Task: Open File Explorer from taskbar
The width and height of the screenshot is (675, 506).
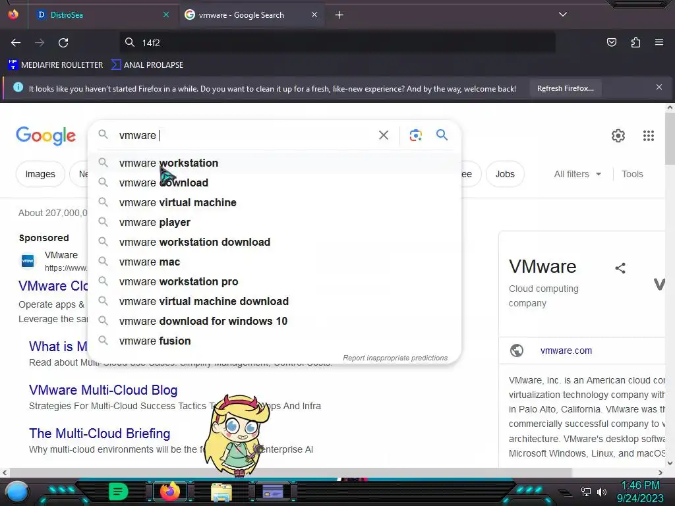Action: (x=221, y=492)
